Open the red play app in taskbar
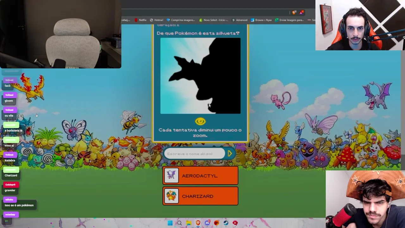Viewport: 405px width, 228px height. pos(235,223)
